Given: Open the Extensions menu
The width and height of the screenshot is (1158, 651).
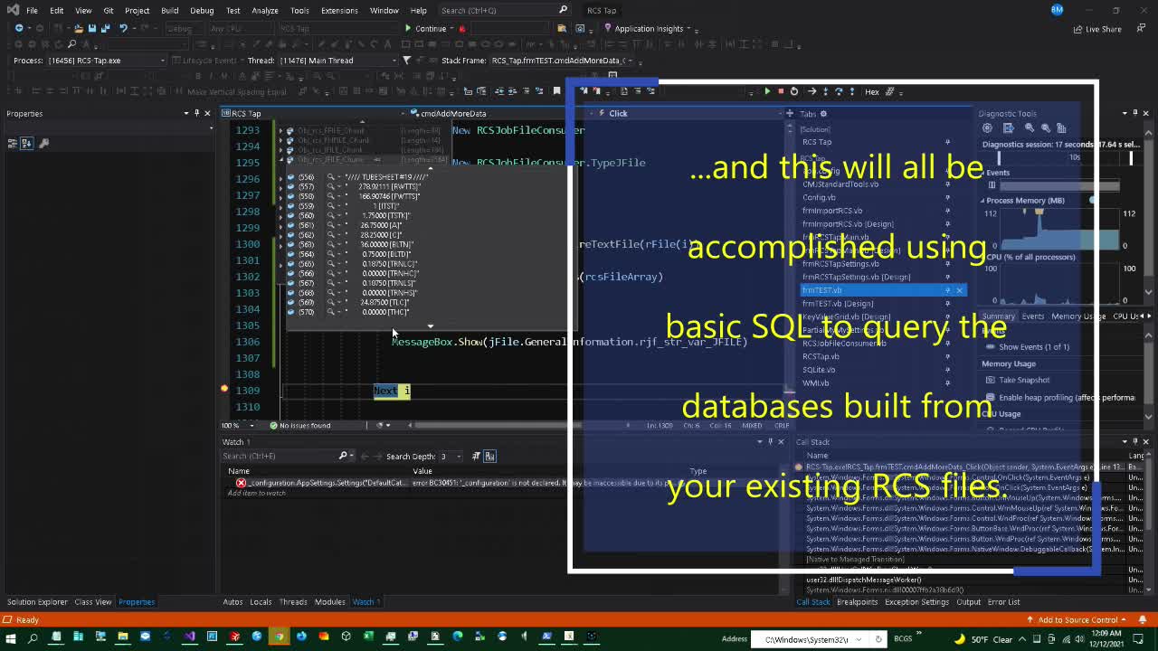Looking at the screenshot, I should click(339, 10).
